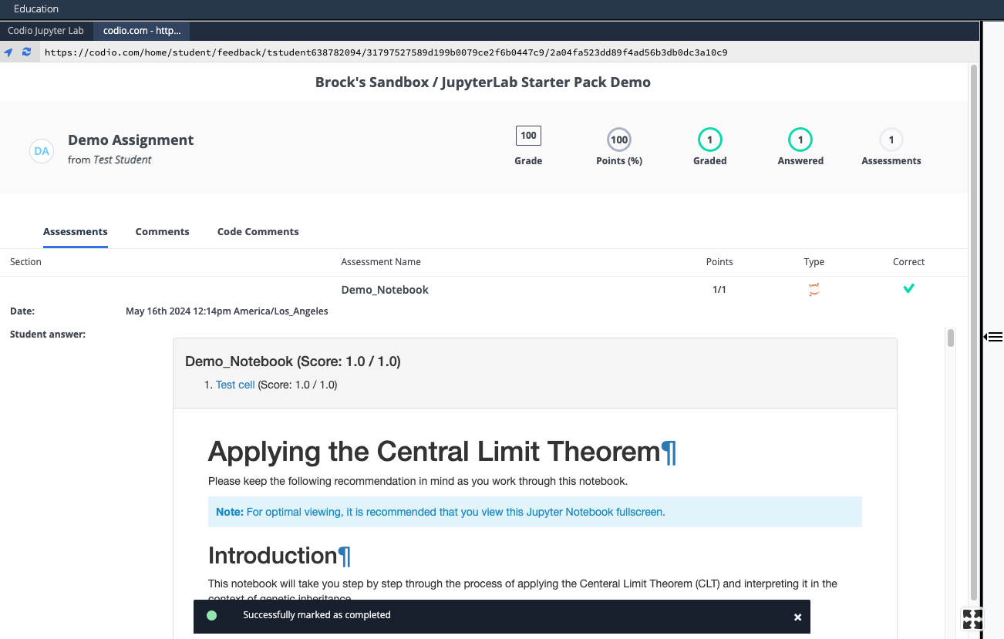Click the panel collapse handle icon

(x=993, y=336)
